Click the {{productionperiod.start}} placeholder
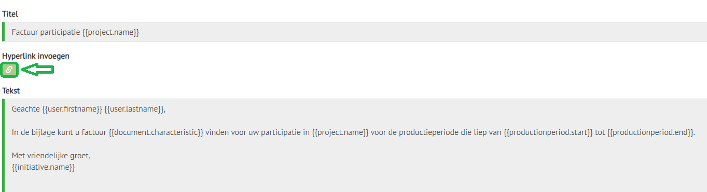 [x=548, y=132]
